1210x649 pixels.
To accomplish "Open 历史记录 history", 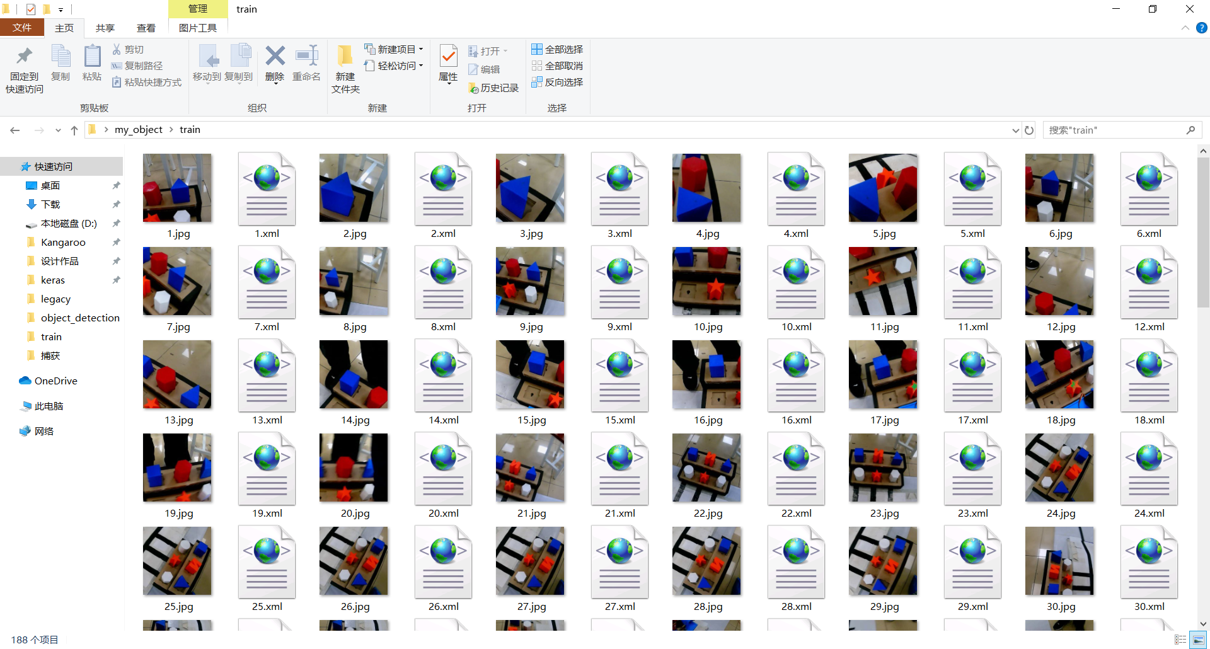I will click(x=493, y=88).
